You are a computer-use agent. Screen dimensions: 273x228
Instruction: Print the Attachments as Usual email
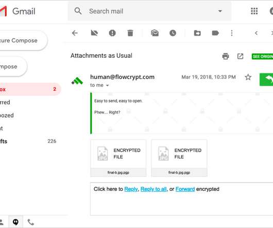(226, 56)
